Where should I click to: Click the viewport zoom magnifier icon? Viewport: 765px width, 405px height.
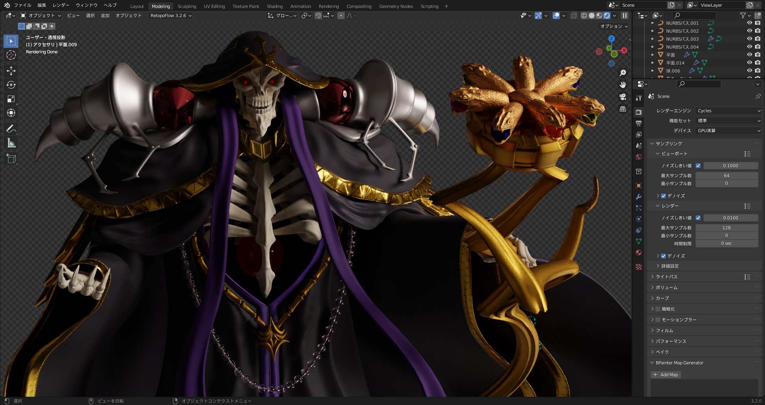click(623, 73)
